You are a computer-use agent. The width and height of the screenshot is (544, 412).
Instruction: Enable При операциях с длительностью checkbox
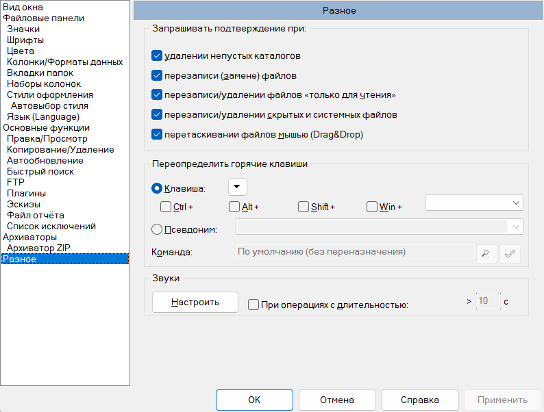(x=254, y=305)
